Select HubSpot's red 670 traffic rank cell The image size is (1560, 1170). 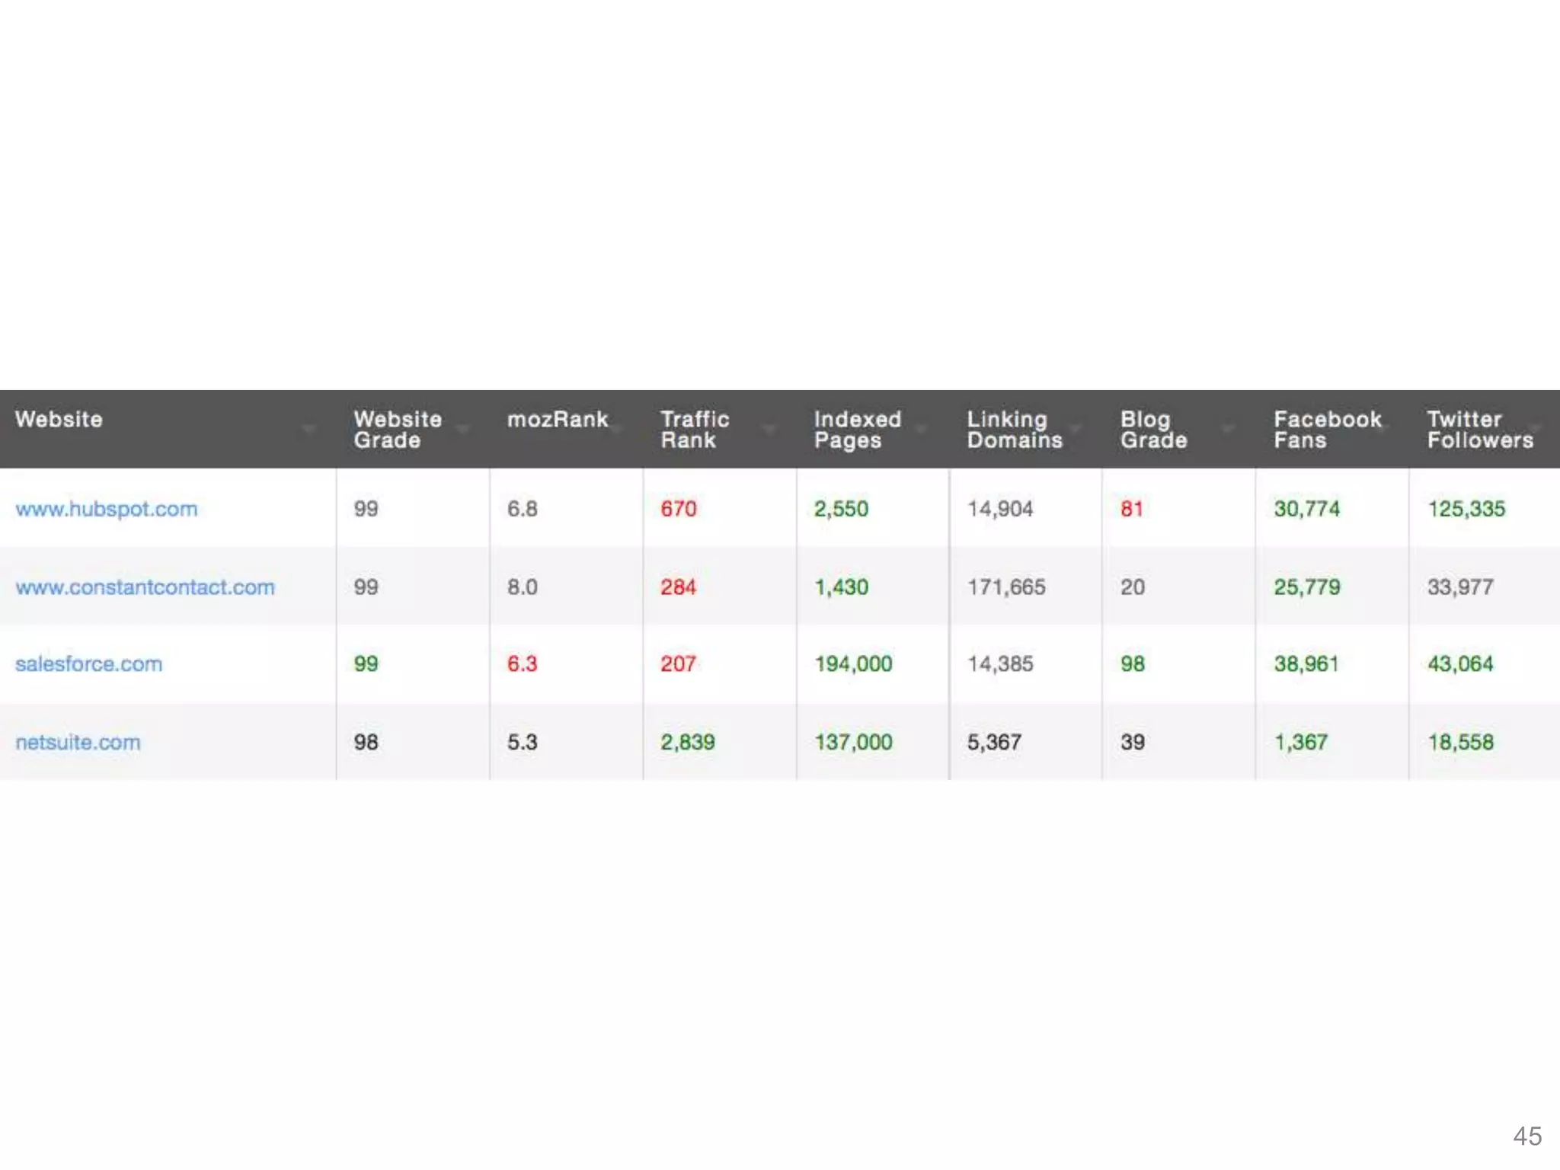678,509
